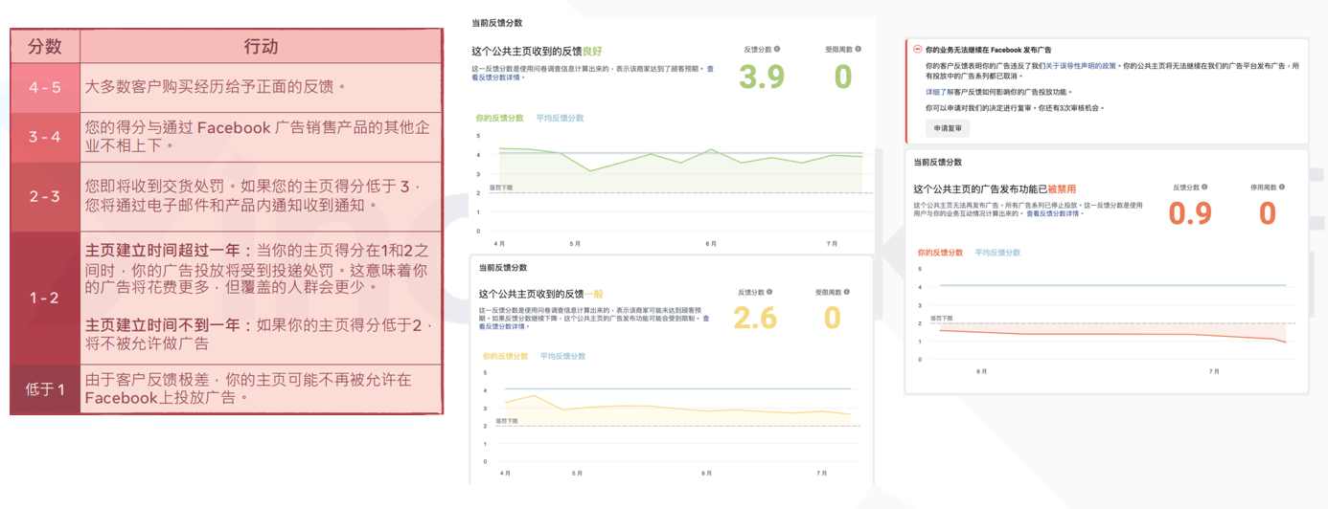Screen dimensions: 1328x509
Task: Open the 详细了解 link in the warning notice
Action: [x=938, y=93]
